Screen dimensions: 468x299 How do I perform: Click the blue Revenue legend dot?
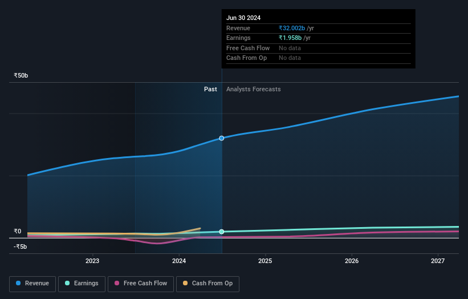tap(18, 283)
